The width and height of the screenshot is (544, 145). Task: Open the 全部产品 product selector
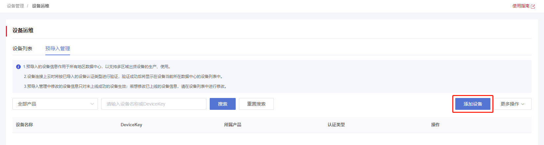click(x=55, y=104)
